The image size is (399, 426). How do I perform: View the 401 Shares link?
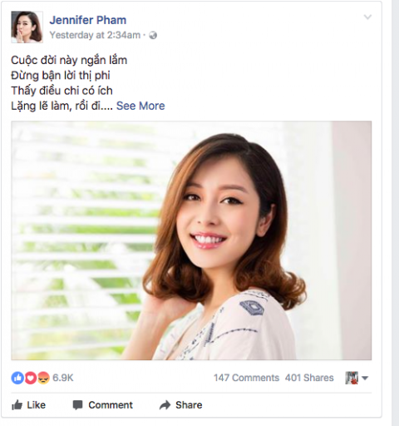pyautogui.click(x=309, y=378)
